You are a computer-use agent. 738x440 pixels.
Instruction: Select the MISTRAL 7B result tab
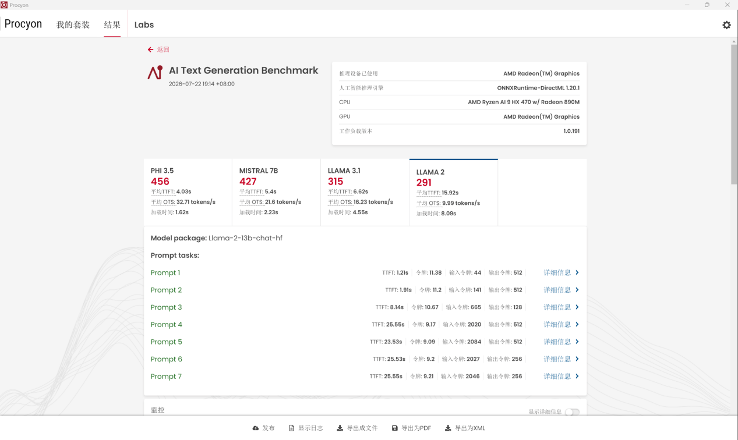(x=276, y=192)
